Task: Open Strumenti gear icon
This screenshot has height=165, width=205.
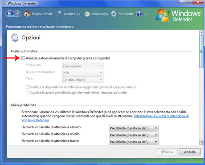Action: click(x=114, y=14)
